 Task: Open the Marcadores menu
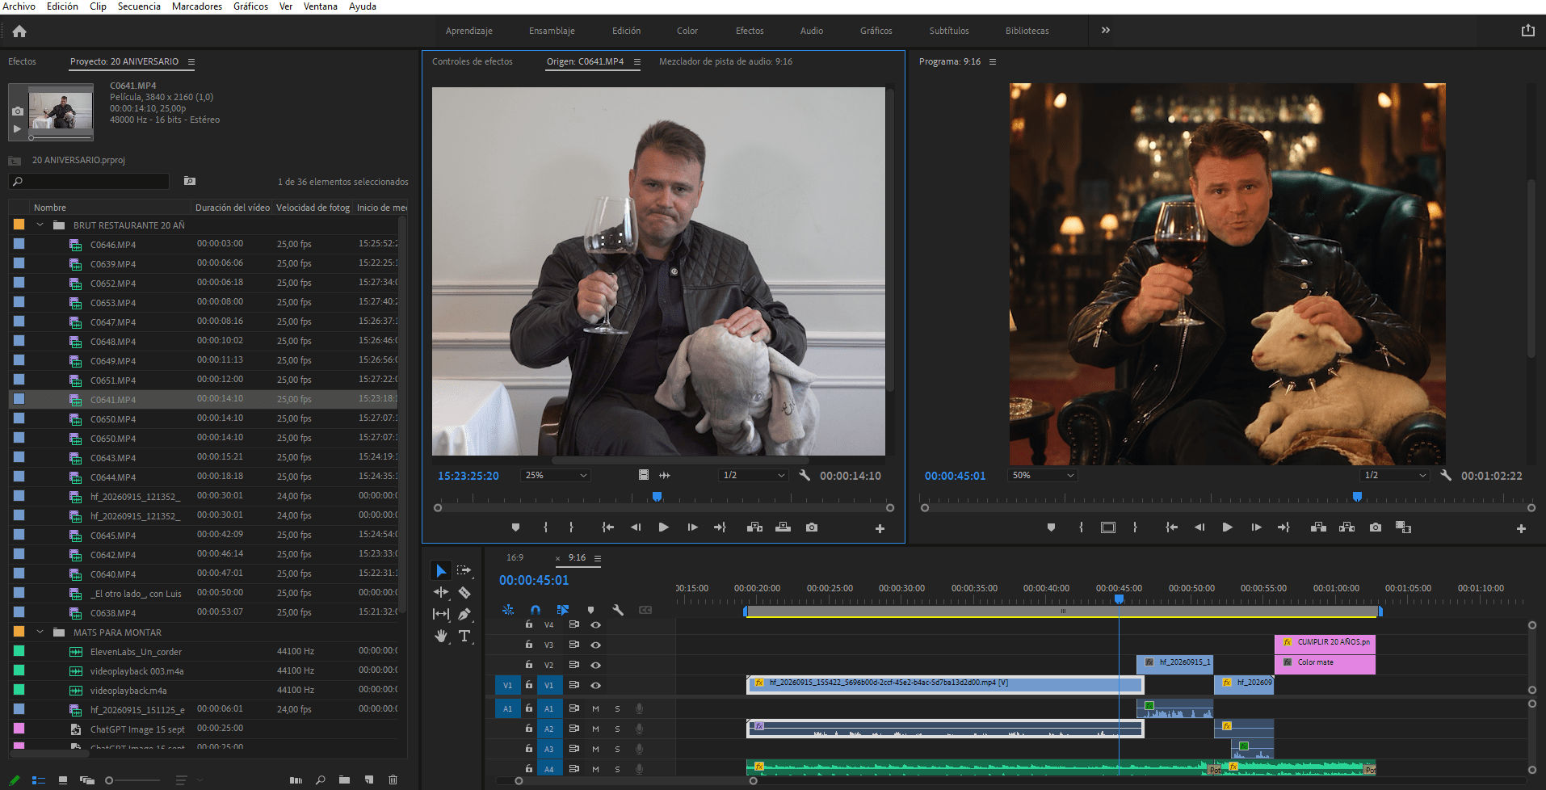(x=197, y=6)
